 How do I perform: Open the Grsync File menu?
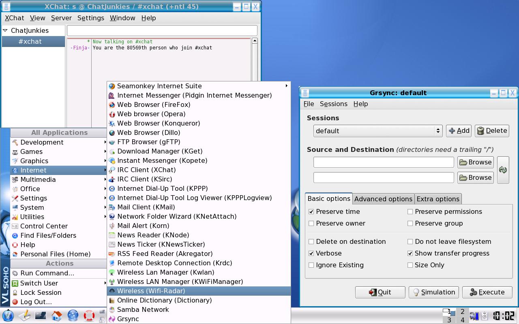click(x=309, y=104)
